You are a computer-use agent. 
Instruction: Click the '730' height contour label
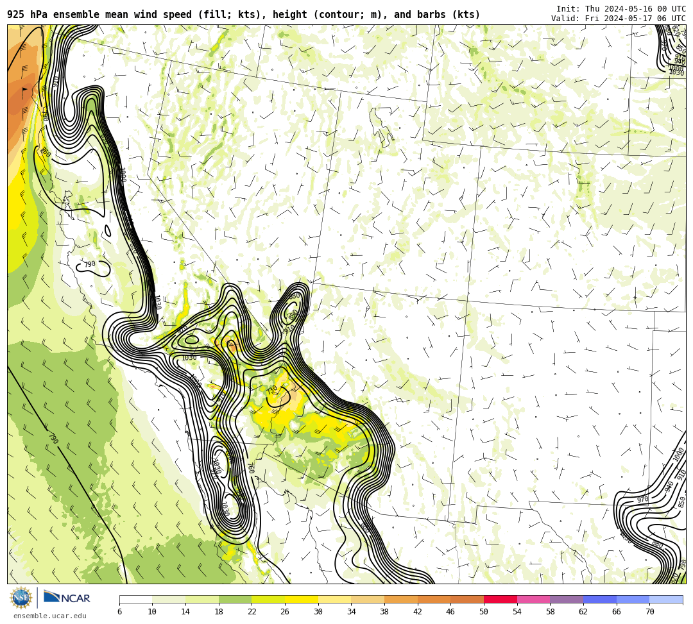click(x=271, y=391)
